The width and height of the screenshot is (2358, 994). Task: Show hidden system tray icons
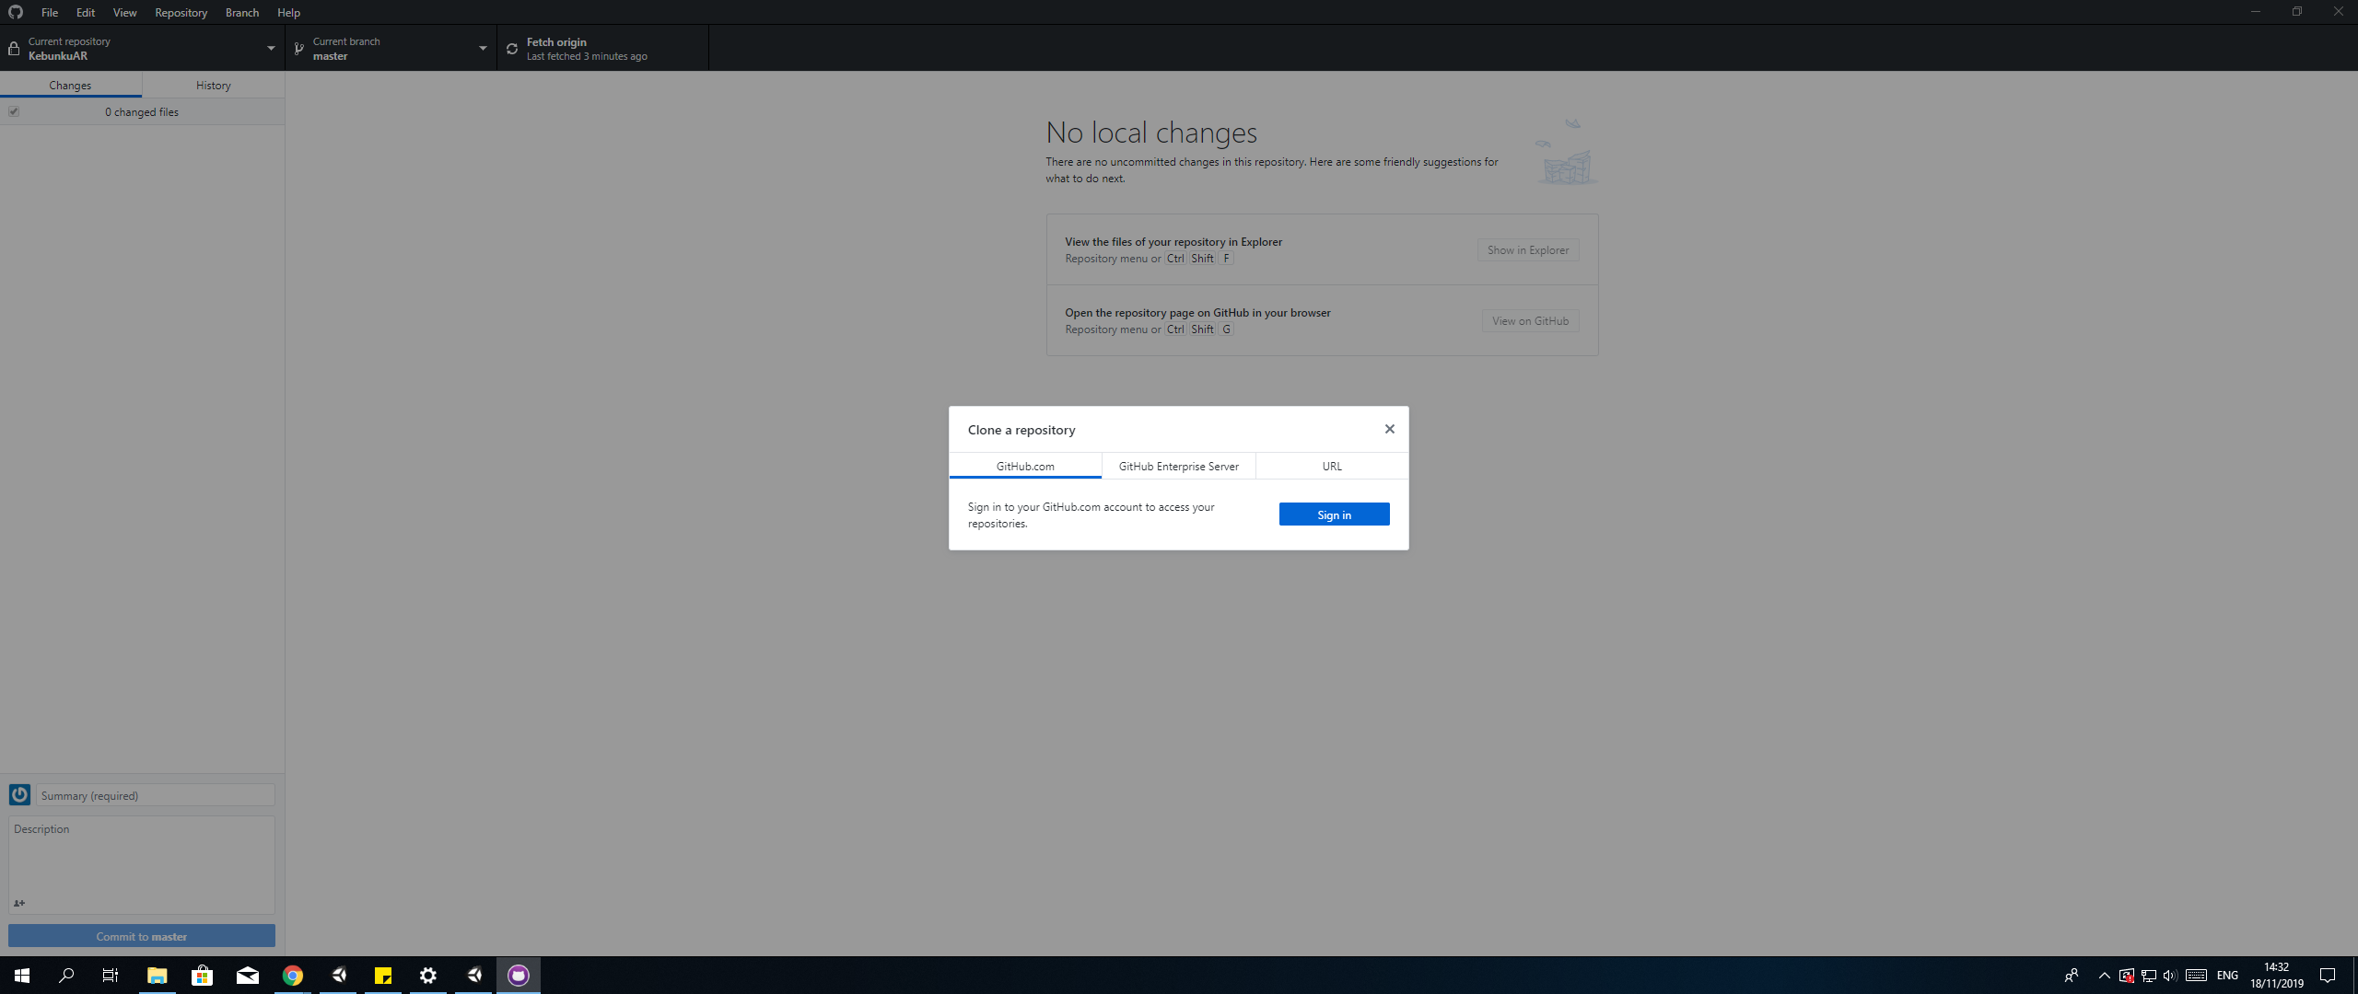[x=2105, y=976]
